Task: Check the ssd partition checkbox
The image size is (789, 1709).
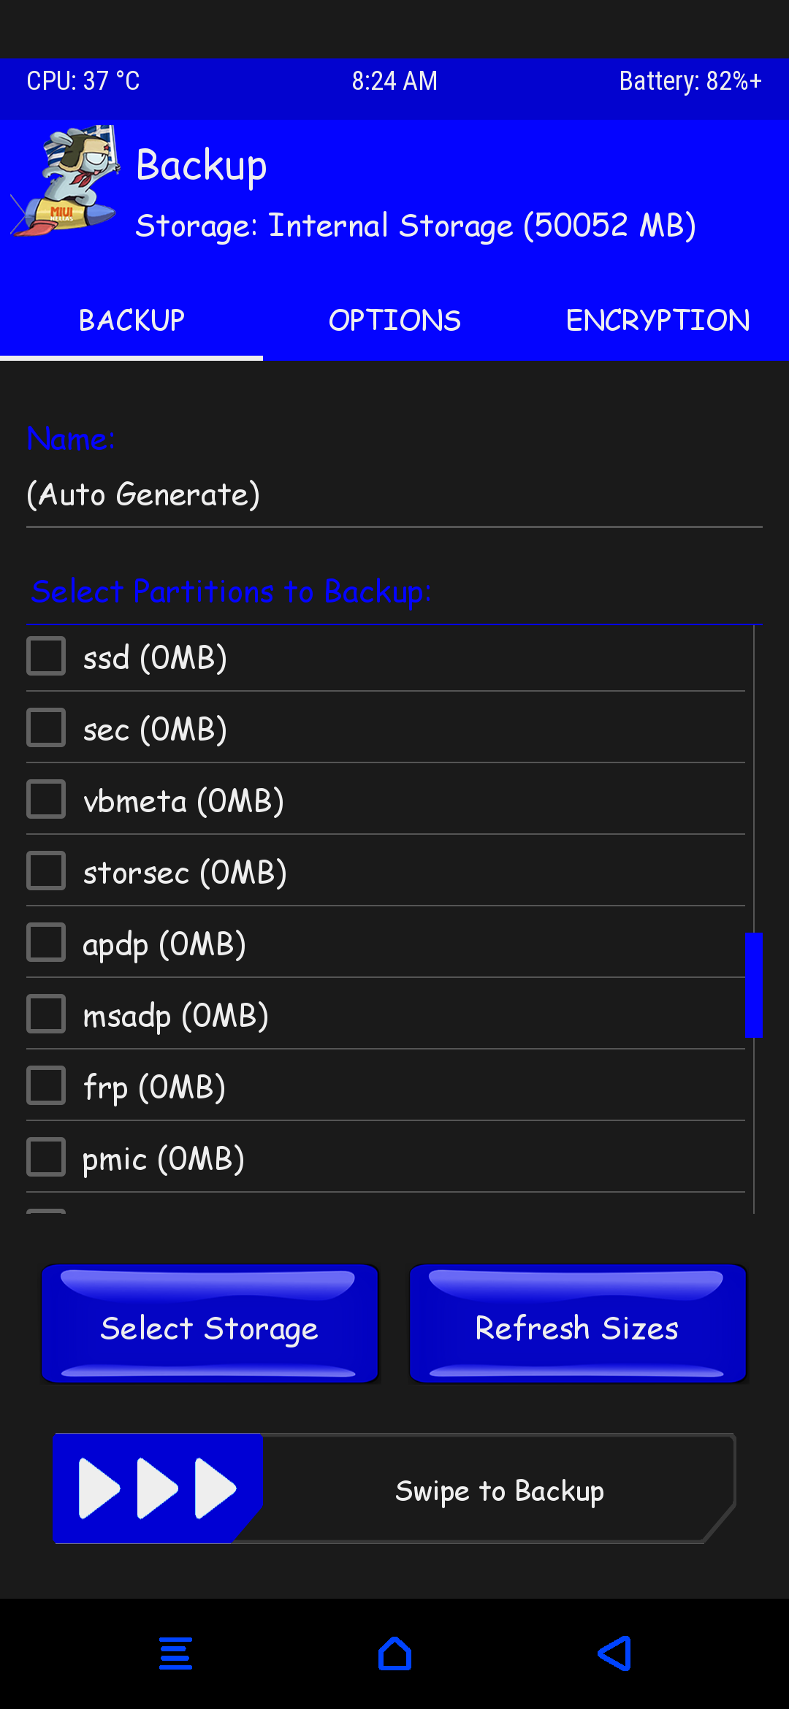Action: tap(46, 656)
